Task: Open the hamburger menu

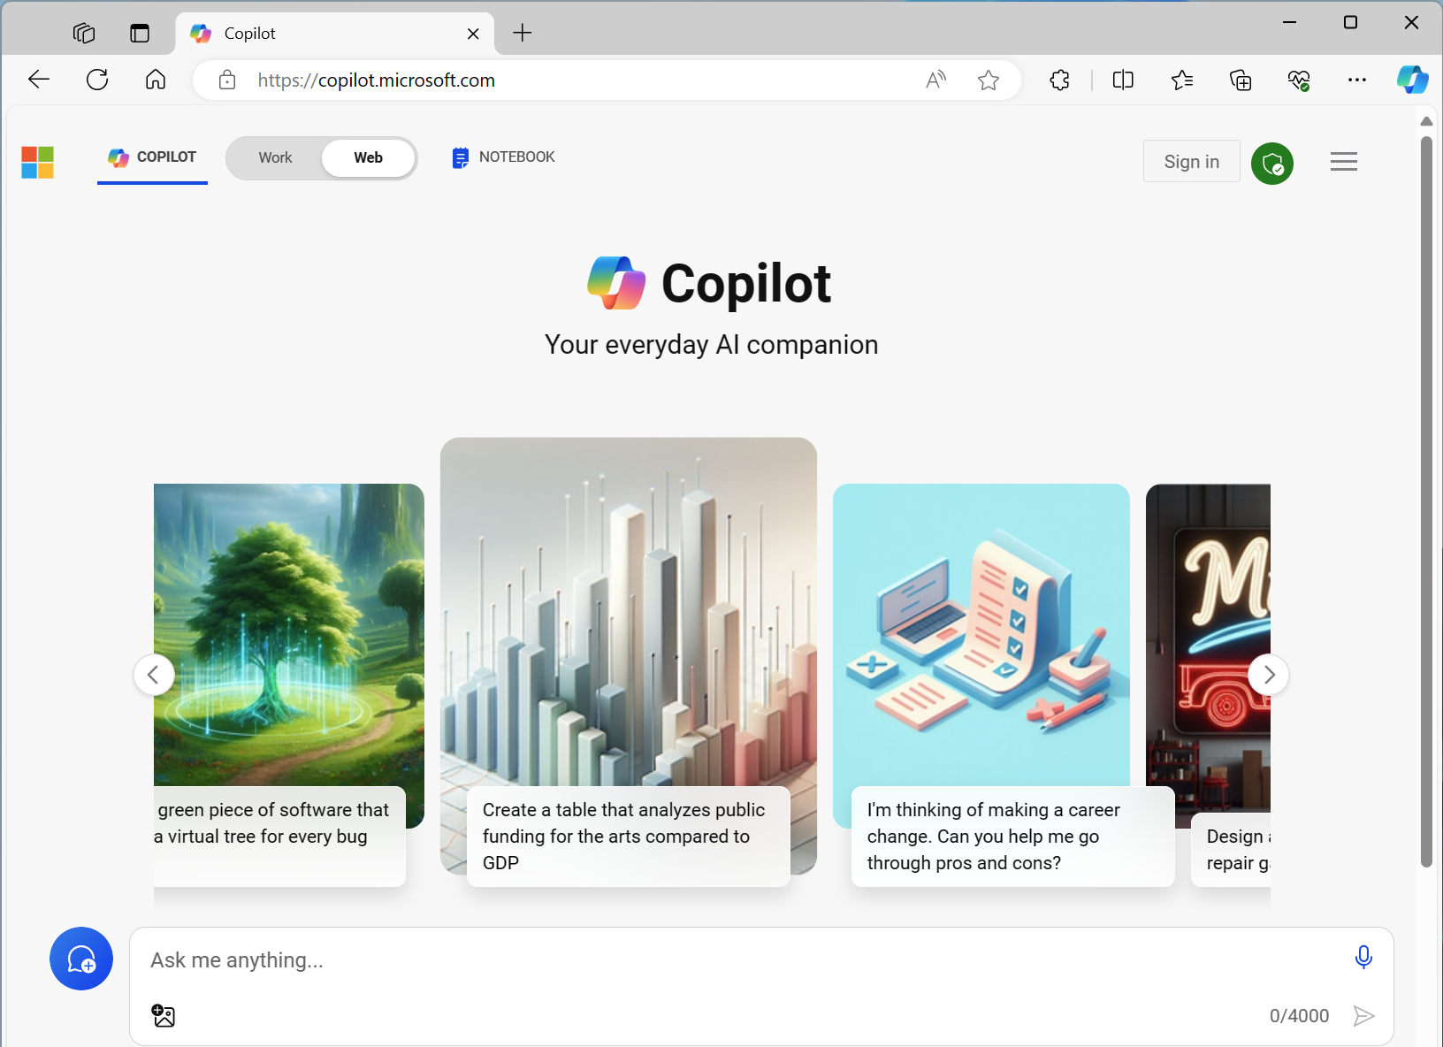Action: pyautogui.click(x=1344, y=162)
